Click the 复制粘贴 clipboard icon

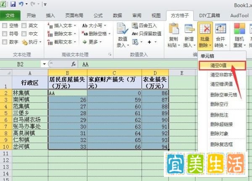point(173,29)
